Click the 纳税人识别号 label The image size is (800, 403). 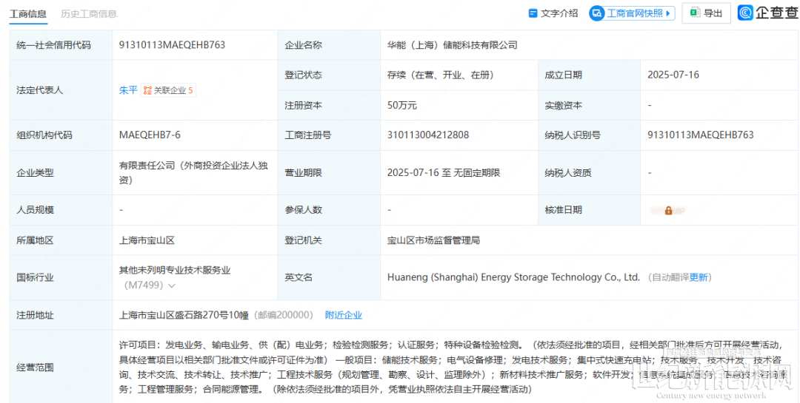click(573, 135)
